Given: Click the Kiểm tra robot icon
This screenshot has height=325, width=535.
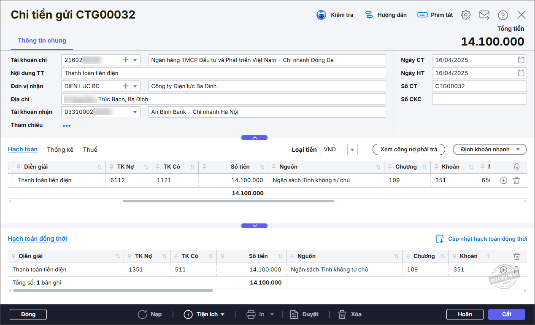Looking at the screenshot, I should point(322,15).
